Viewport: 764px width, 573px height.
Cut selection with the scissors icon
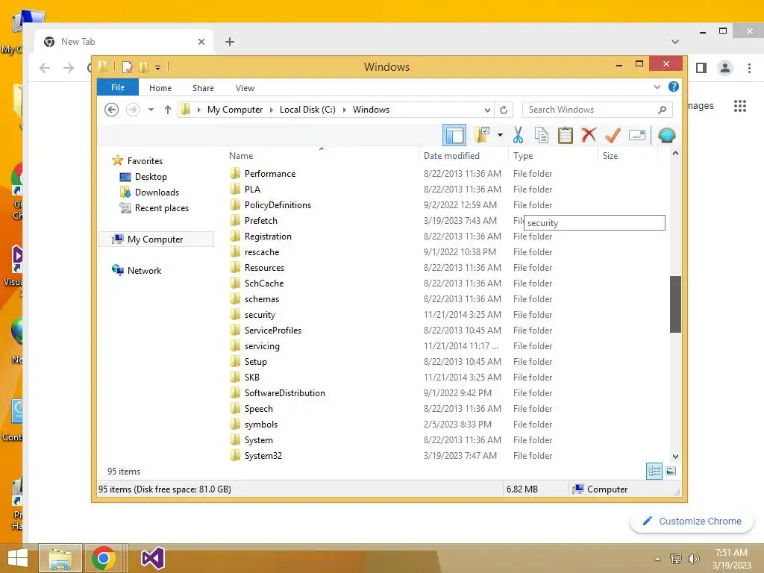click(518, 135)
